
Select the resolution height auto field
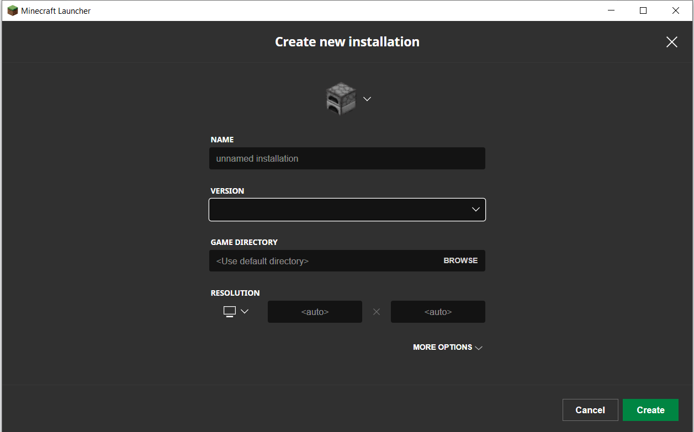438,312
